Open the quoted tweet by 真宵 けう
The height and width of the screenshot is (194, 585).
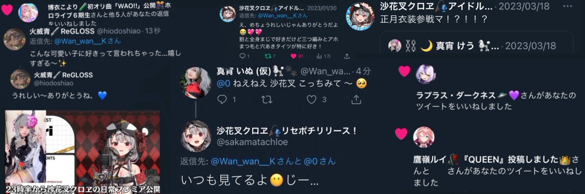[477, 42]
